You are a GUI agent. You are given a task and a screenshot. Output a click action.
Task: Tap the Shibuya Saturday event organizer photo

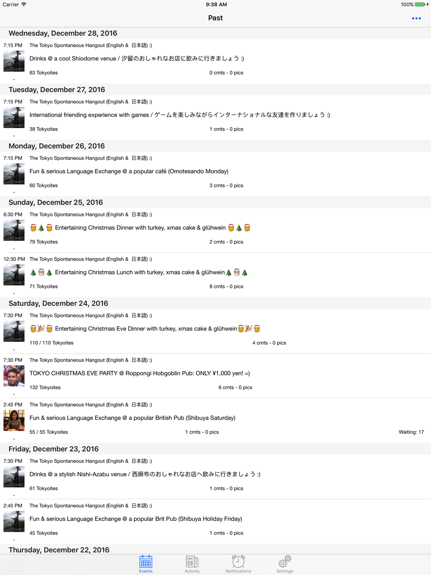[14, 421]
